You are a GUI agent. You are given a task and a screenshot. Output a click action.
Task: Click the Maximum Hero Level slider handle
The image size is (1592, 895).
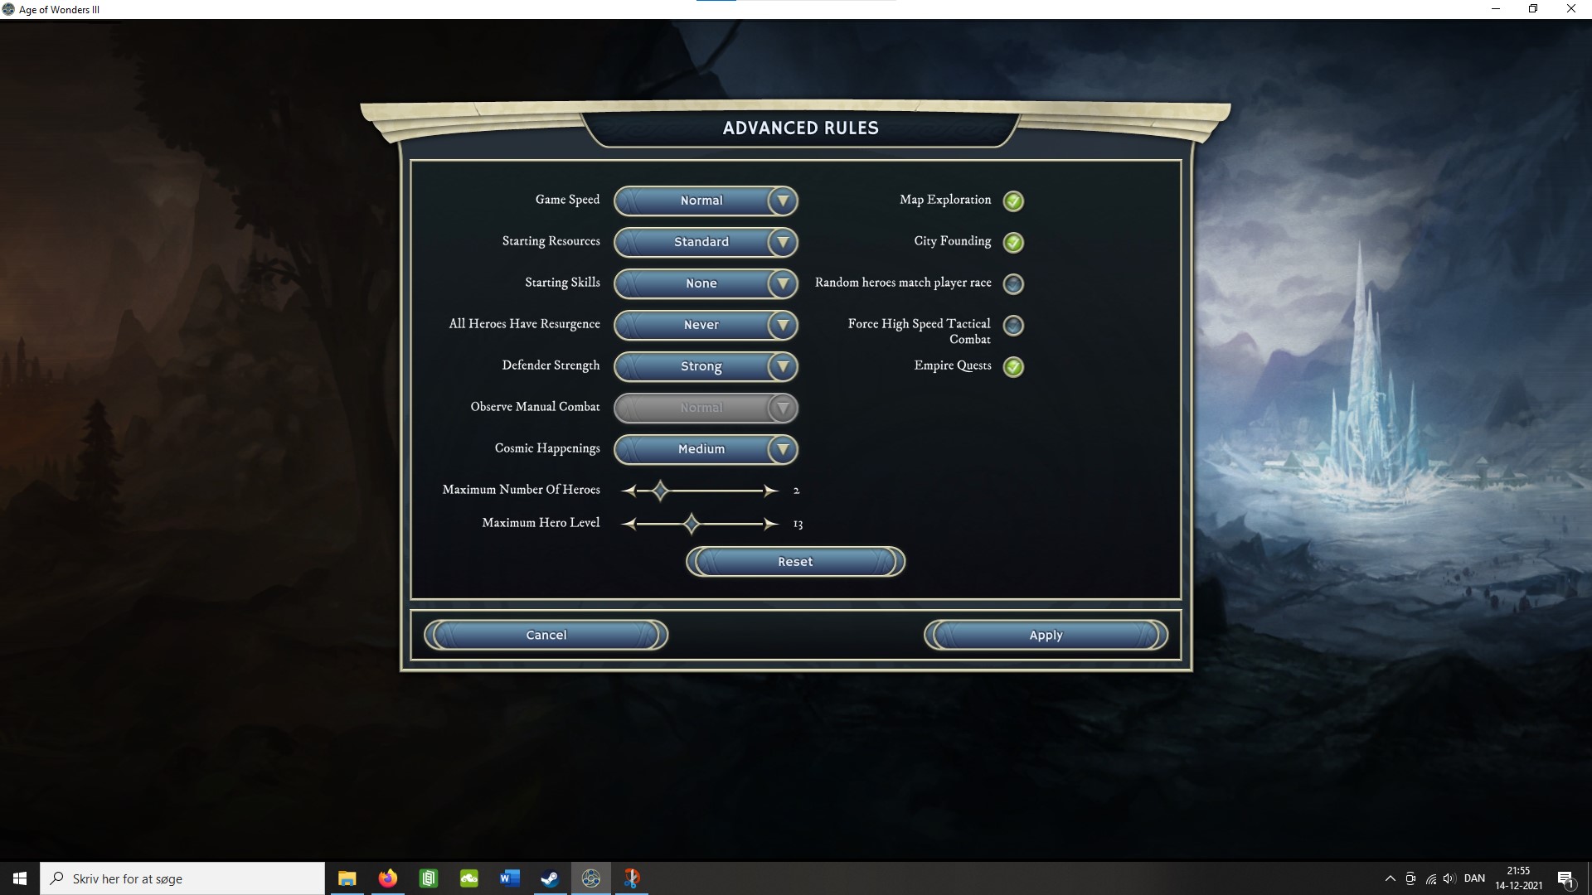pos(692,524)
